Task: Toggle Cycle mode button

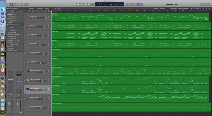Action: coord(126,4)
